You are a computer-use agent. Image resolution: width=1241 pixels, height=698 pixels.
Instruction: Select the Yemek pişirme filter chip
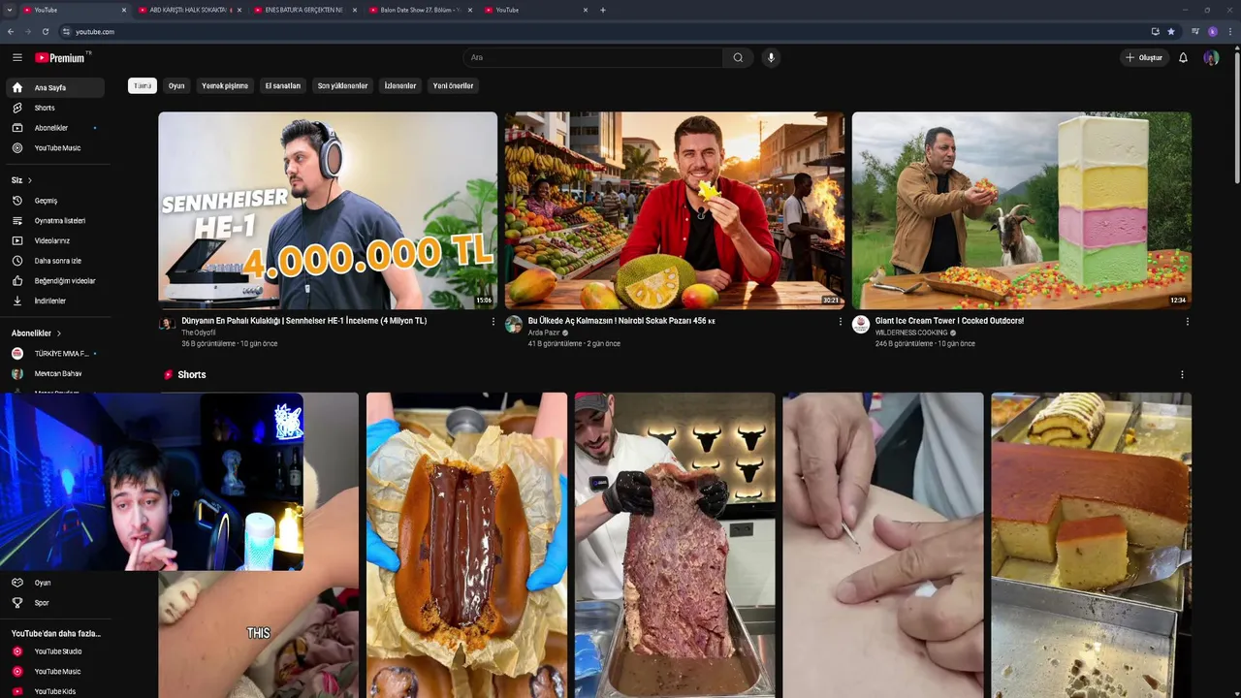pos(225,85)
